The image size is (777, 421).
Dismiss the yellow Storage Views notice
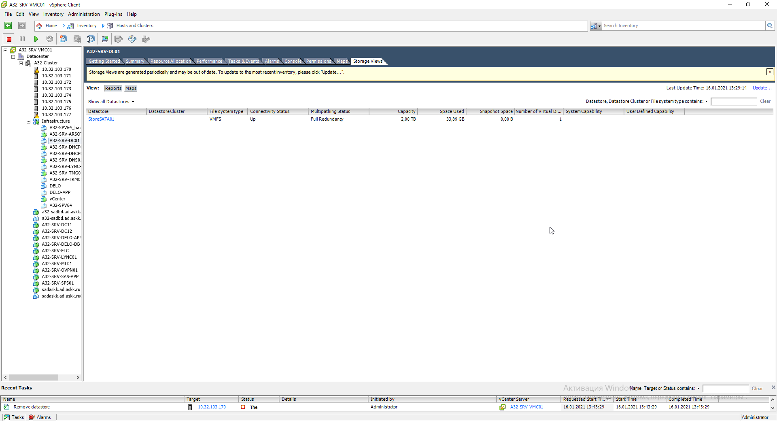click(770, 72)
